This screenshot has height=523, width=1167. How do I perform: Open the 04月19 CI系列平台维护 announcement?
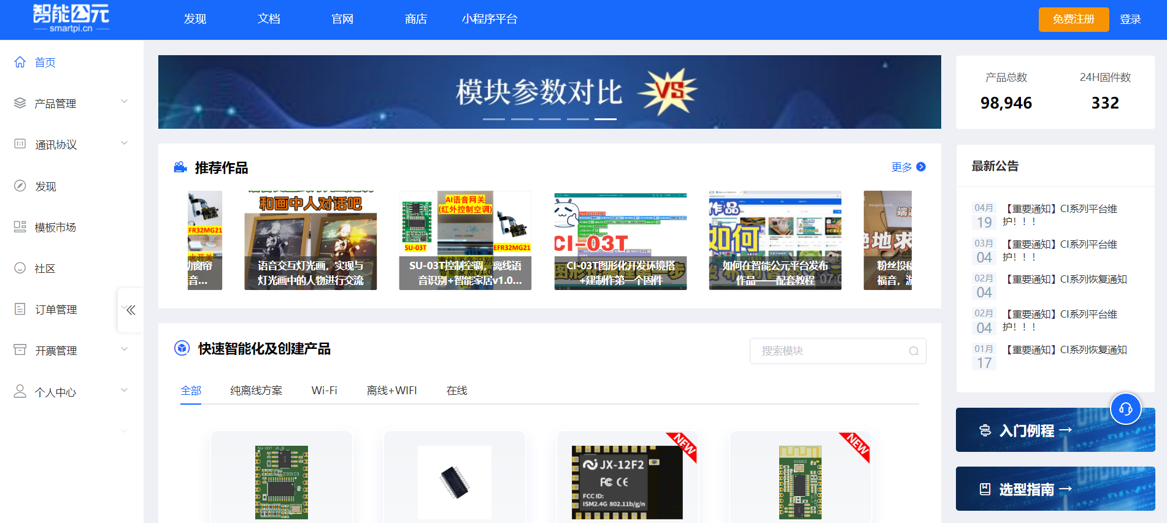1055,215
